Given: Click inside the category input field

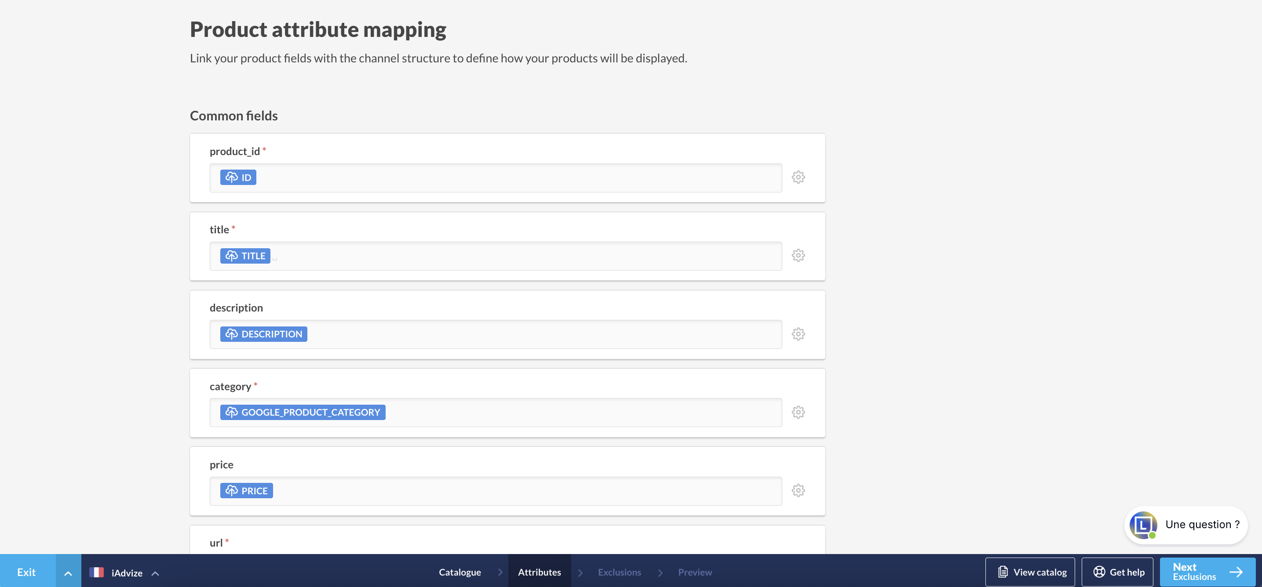Looking at the screenshot, I should (495, 413).
